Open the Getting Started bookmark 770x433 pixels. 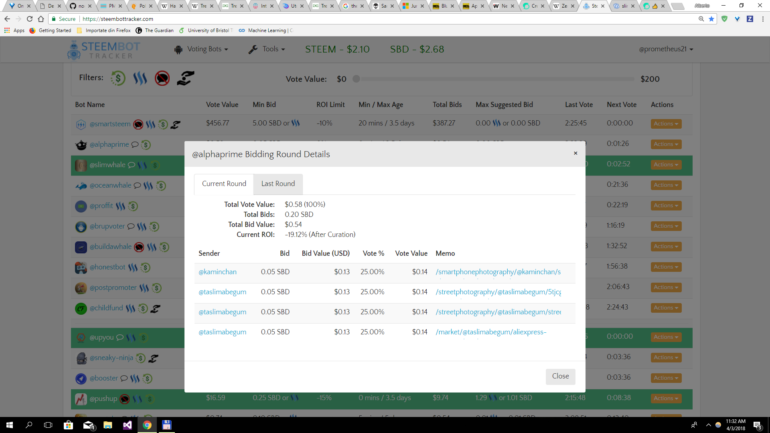51,30
